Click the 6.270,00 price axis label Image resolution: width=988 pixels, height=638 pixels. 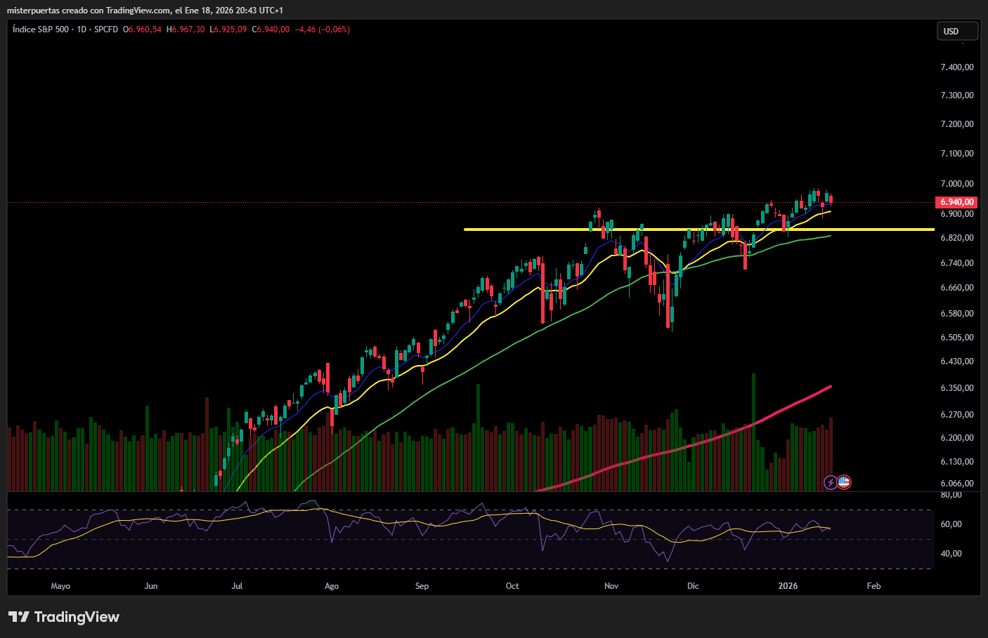pos(957,415)
